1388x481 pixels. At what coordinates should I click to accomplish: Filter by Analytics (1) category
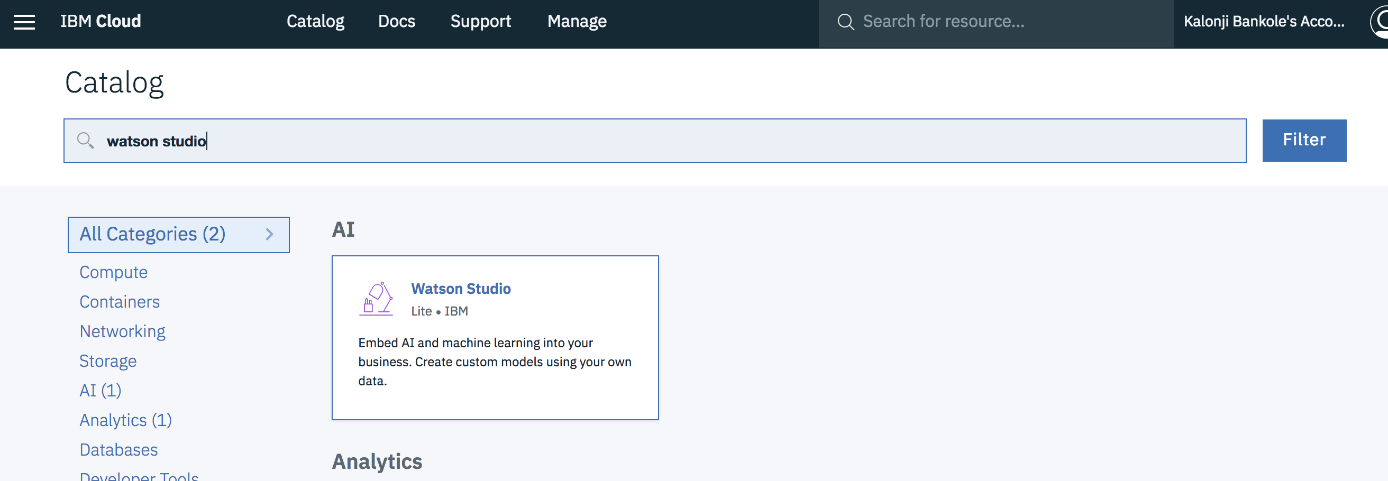pyautogui.click(x=125, y=420)
